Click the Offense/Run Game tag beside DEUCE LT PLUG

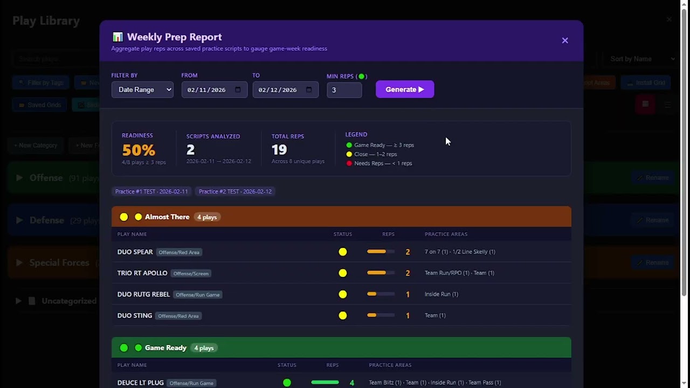click(191, 383)
